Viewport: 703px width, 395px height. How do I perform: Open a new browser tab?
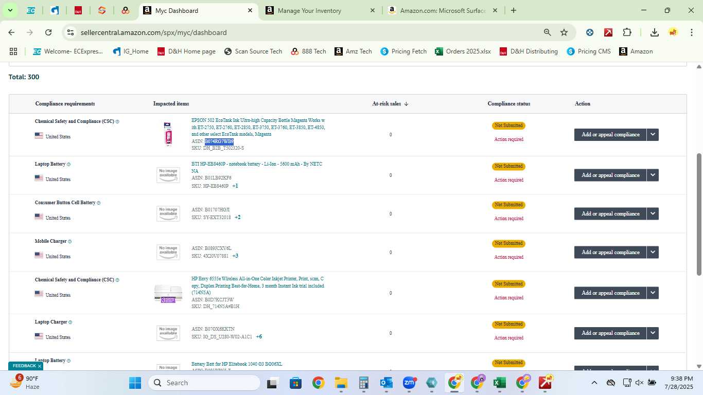pos(513,10)
